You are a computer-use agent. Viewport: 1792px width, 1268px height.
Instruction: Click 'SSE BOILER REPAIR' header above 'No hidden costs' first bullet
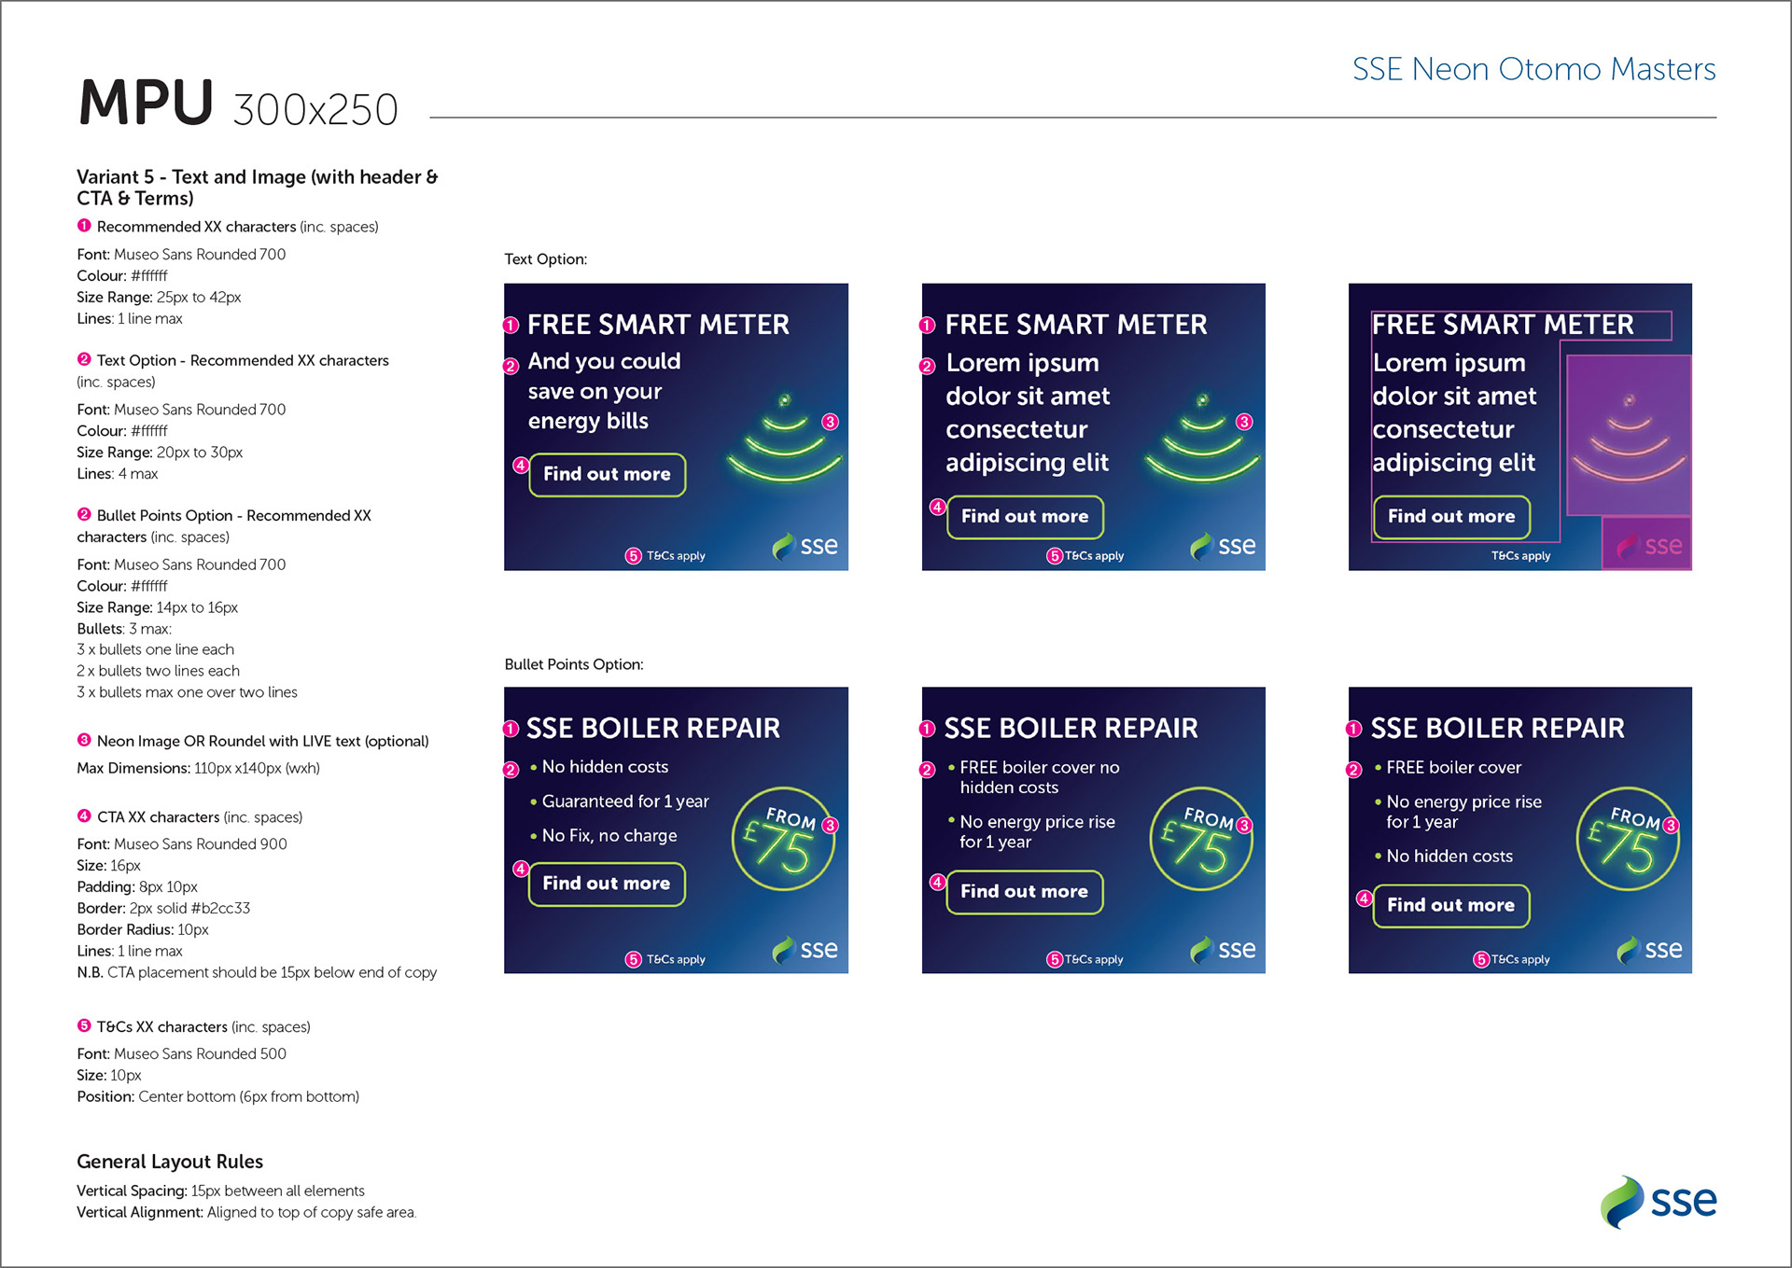point(653,729)
